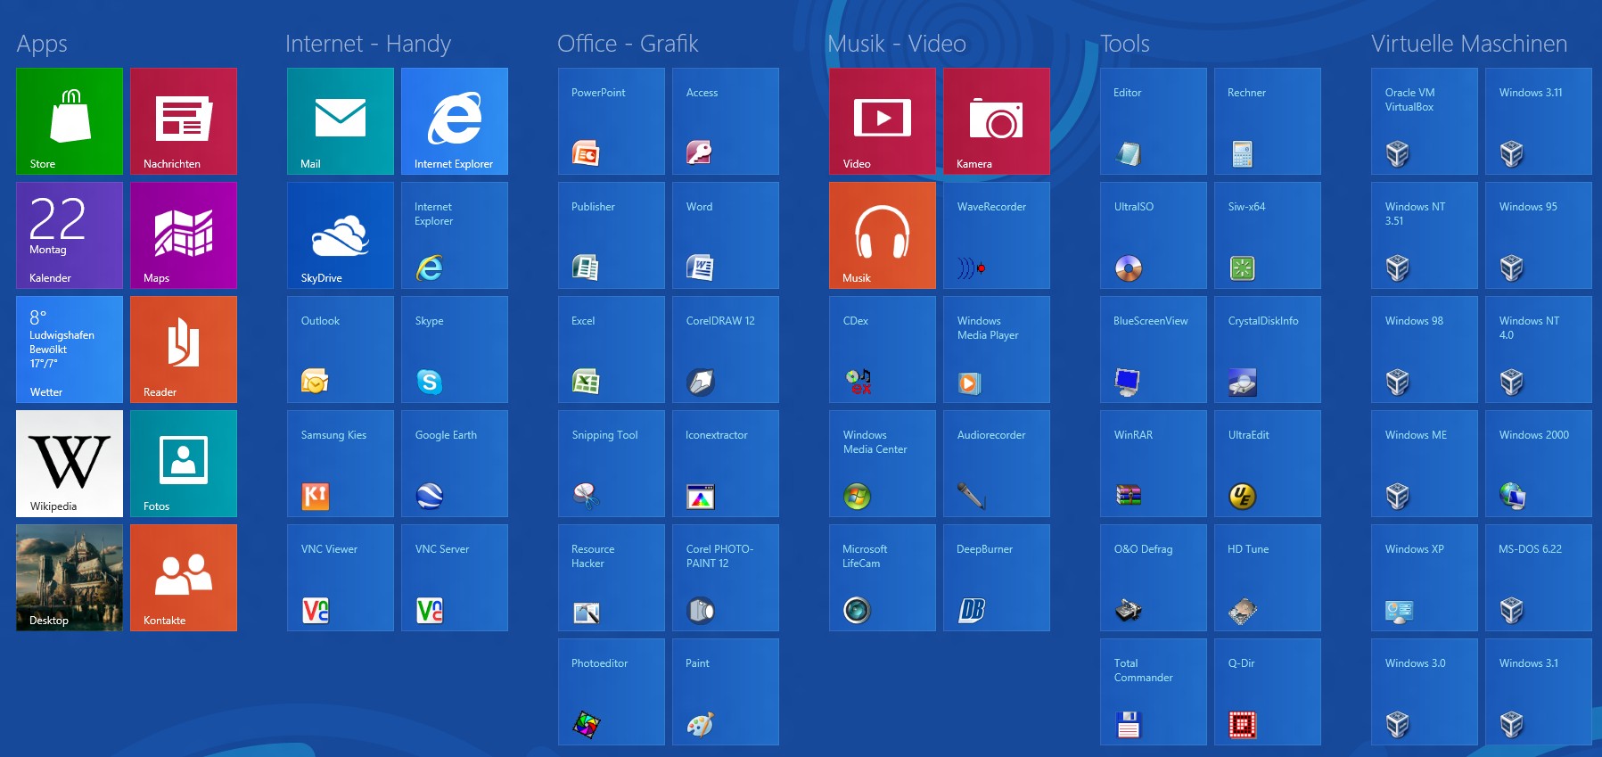Start the MS-DOS 6.22 virtual machine tile
Viewport: 1602px width, 757px height.
1539,578
